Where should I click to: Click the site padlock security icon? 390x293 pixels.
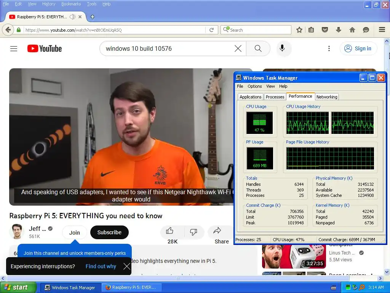click(x=19, y=30)
